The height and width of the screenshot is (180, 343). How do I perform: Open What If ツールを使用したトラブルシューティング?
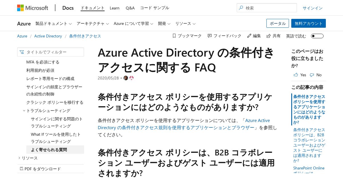pos(56,138)
